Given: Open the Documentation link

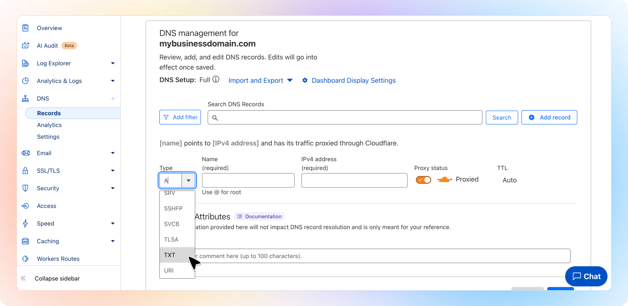Looking at the screenshot, I should pyautogui.click(x=259, y=217).
